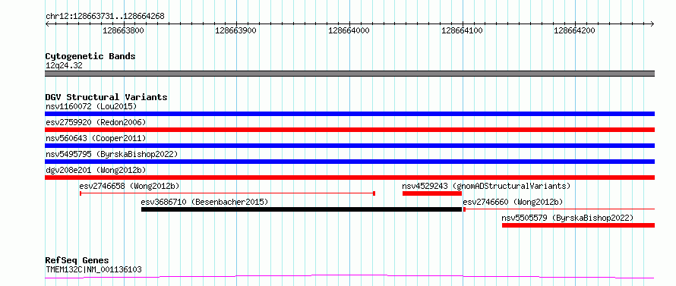Open the esv3686710 (Besenbacher2015) label
The image size is (676, 286).
[x=204, y=202]
